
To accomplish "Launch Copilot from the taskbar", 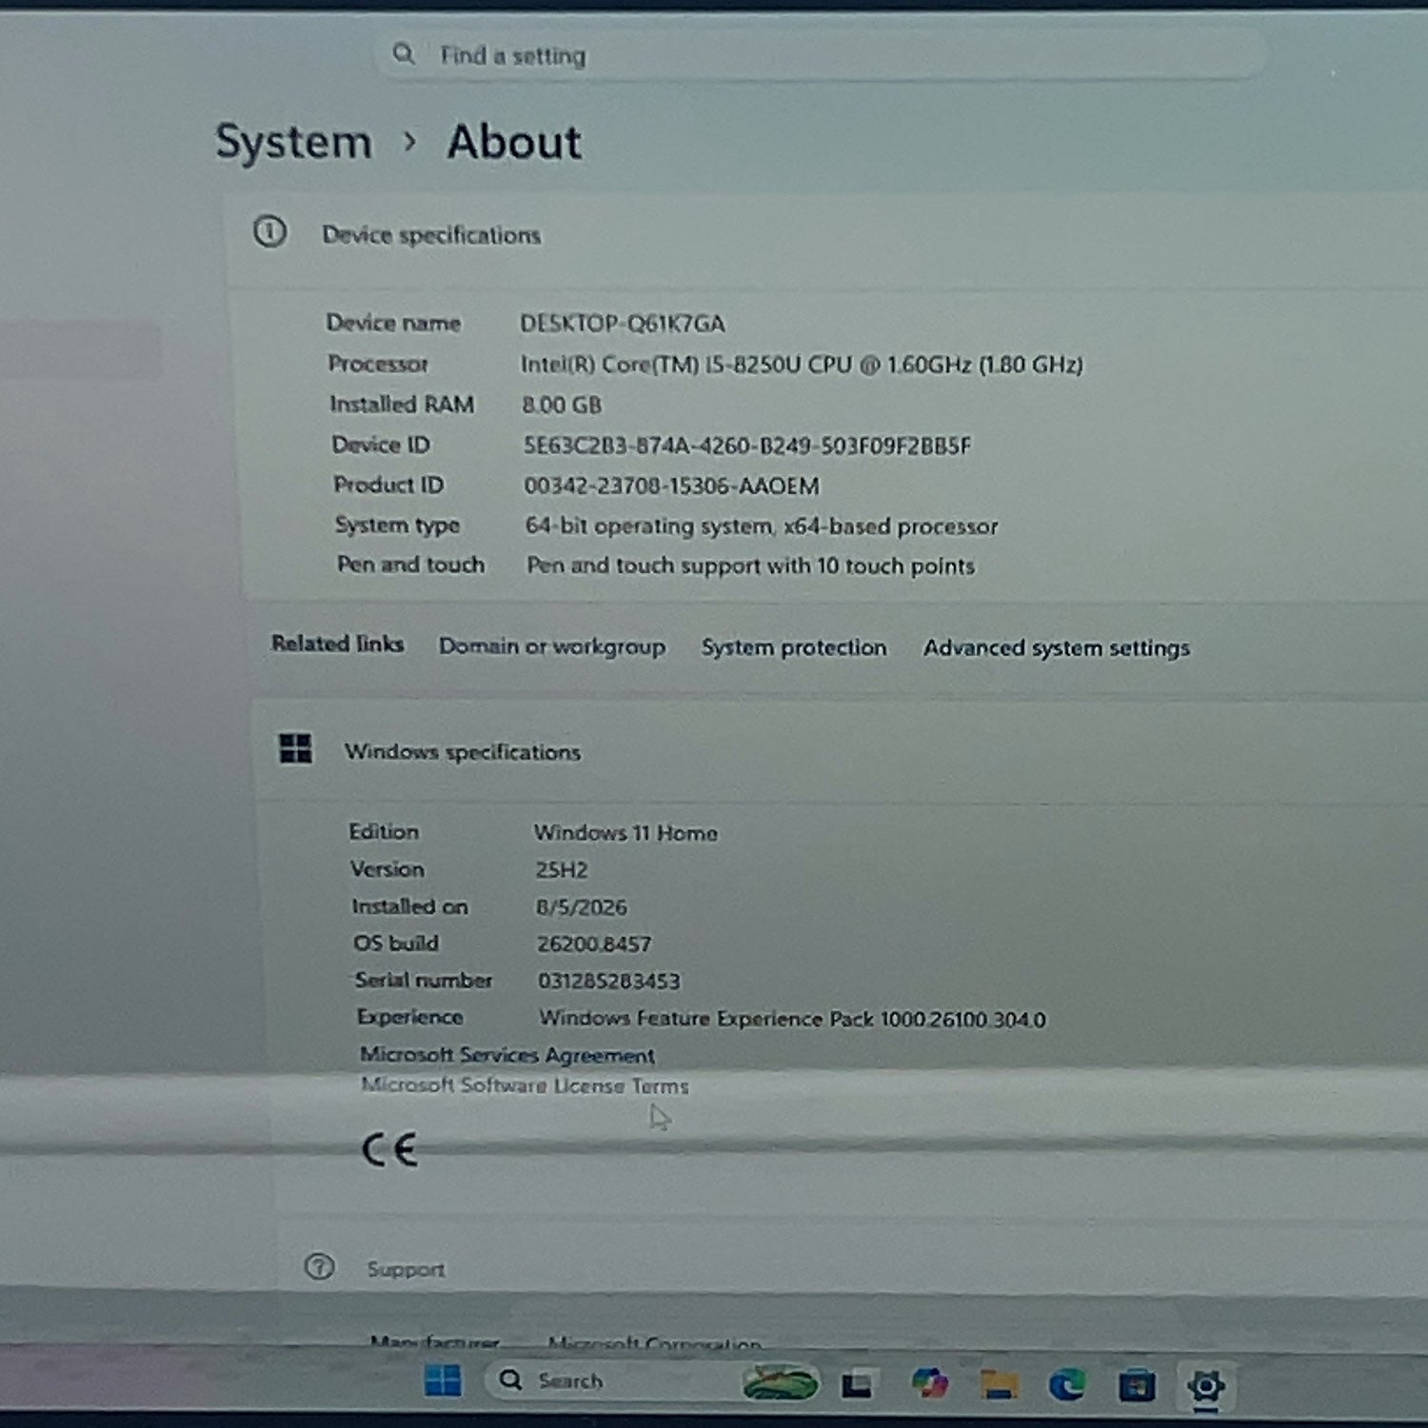I will 929,1383.
